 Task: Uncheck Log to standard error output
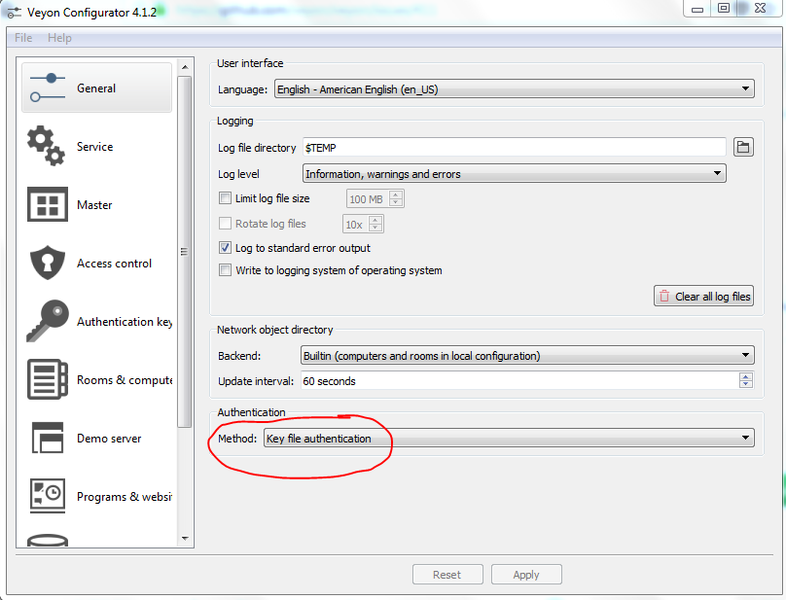[x=225, y=247]
